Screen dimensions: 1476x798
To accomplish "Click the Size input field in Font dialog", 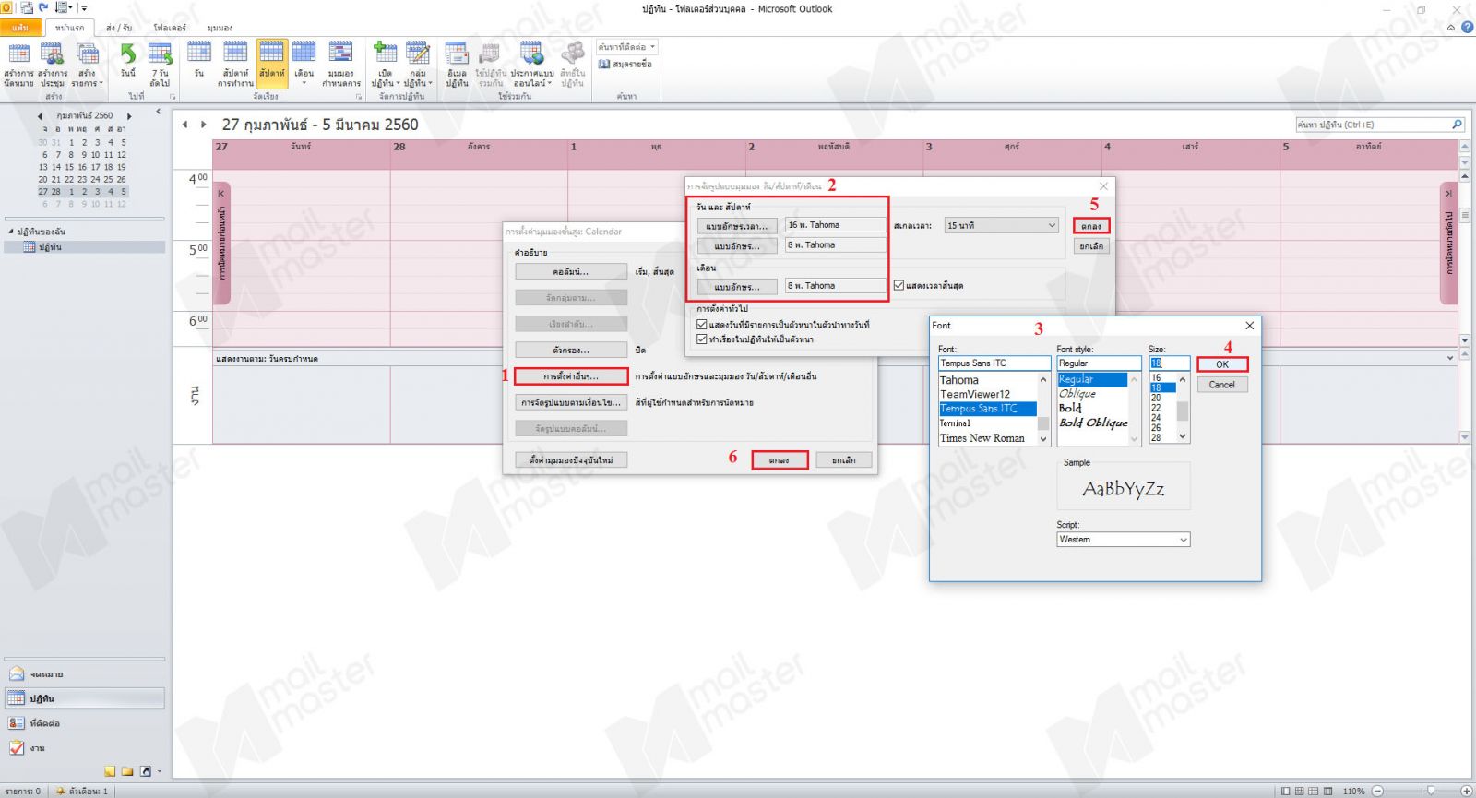I will 1169,363.
